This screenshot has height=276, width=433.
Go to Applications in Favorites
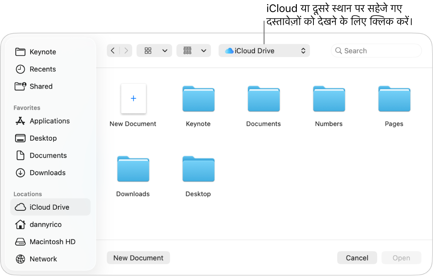coord(43,121)
